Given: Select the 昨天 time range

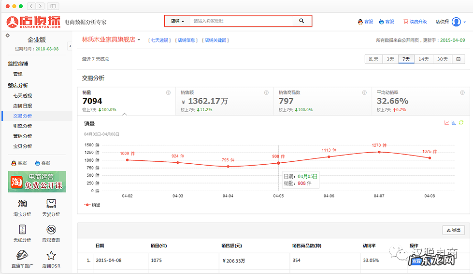Looking at the screenshot, I should [373, 59].
